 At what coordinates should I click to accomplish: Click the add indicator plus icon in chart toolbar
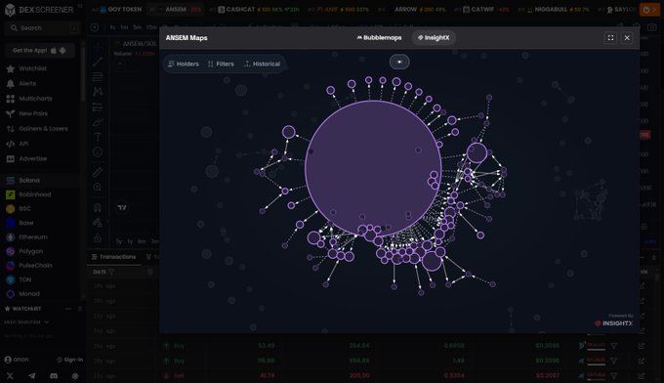tap(95, 27)
